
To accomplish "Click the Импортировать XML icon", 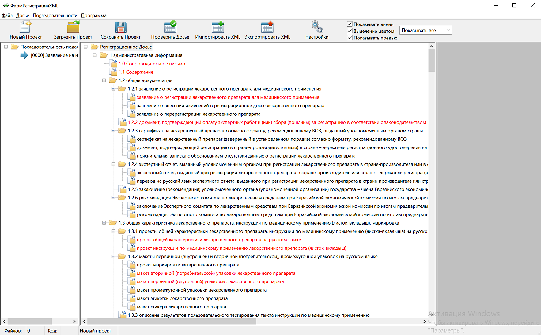I will (x=218, y=27).
